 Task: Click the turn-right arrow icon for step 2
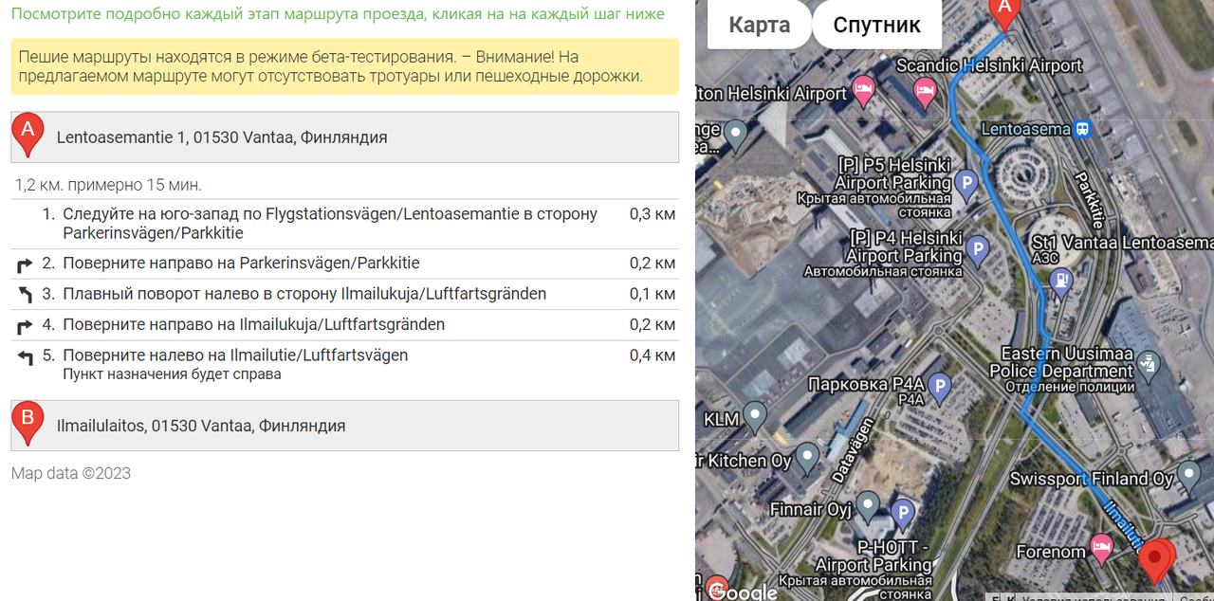pyautogui.click(x=26, y=264)
